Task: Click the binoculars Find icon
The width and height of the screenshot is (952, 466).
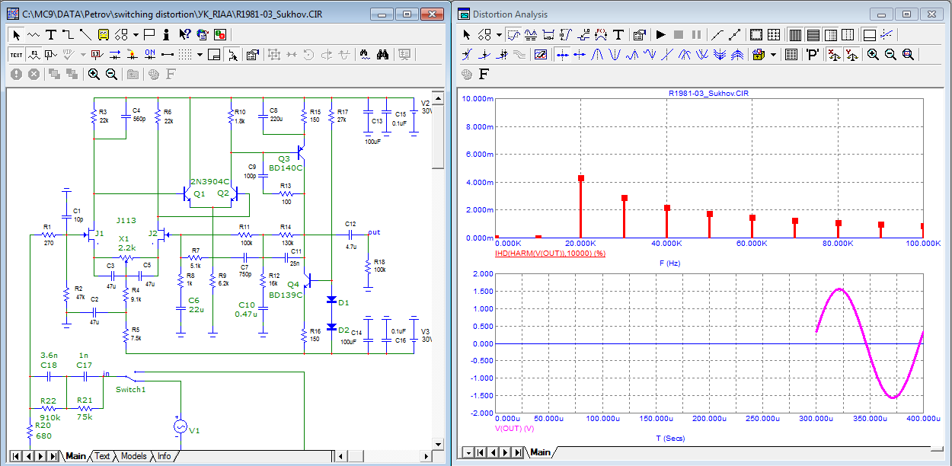Action: pos(383,54)
